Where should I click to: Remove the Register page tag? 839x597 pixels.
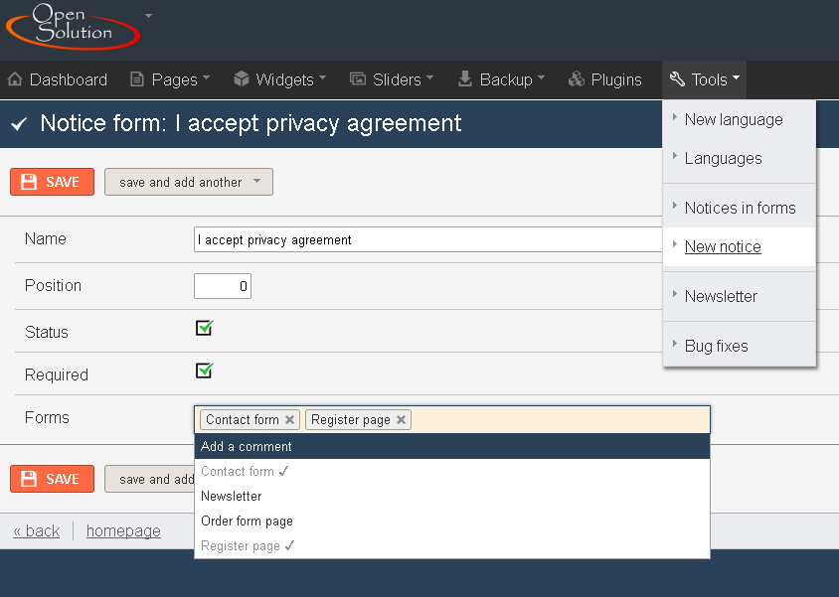pyautogui.click(x=401, y=419)
